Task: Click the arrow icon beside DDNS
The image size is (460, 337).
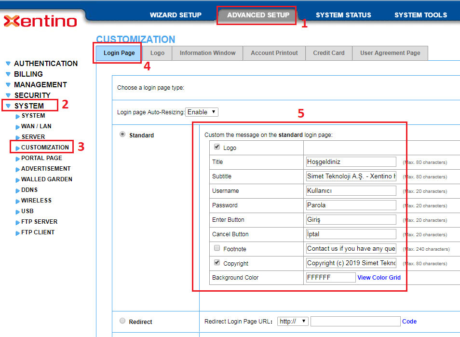Action: click(18, 190)
